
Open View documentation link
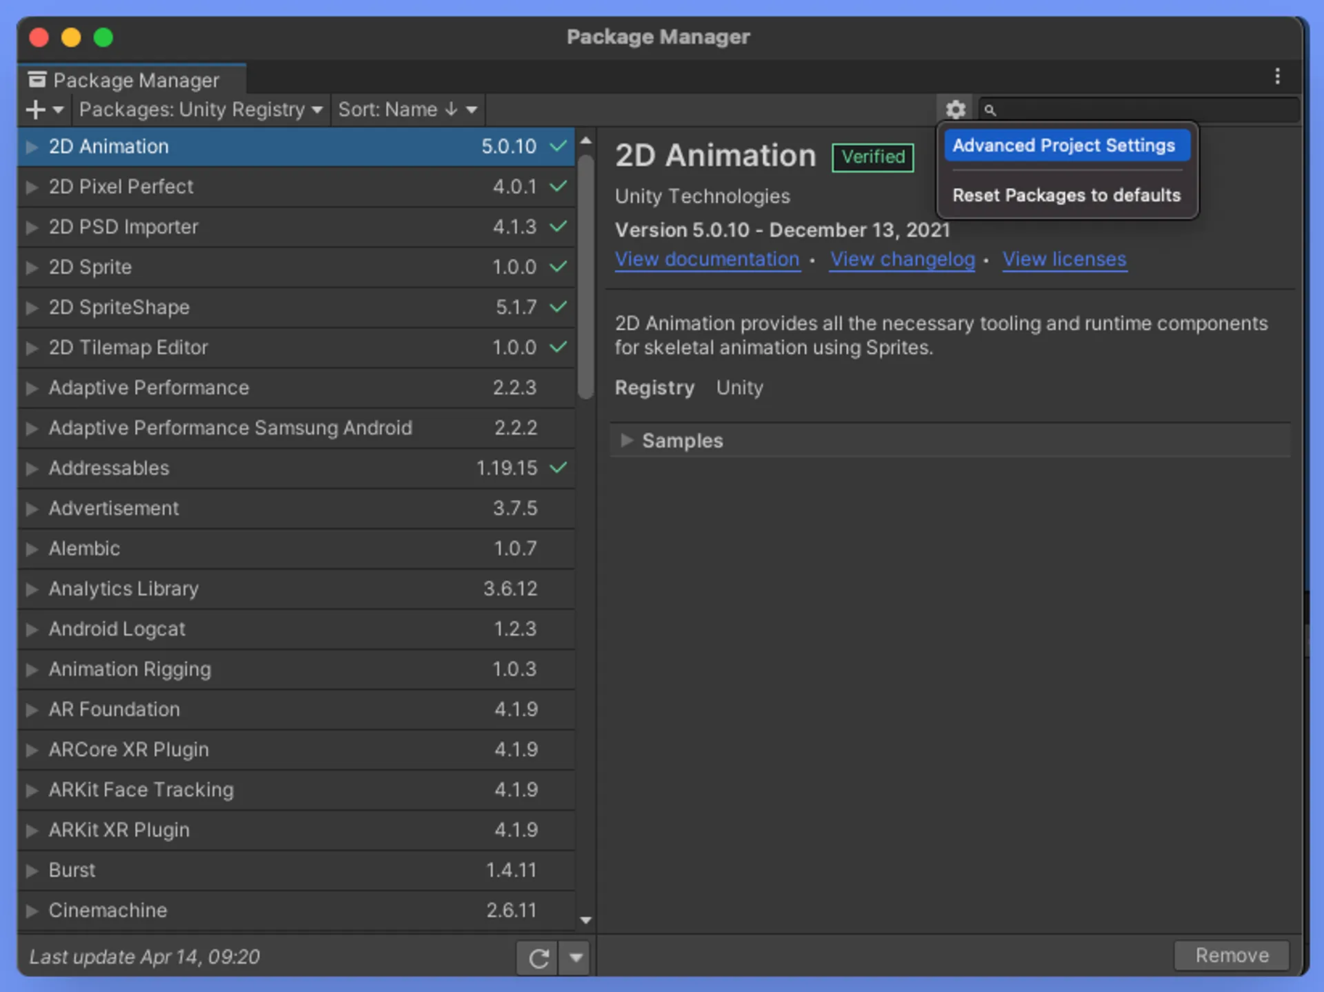click(x=707, y=259)
